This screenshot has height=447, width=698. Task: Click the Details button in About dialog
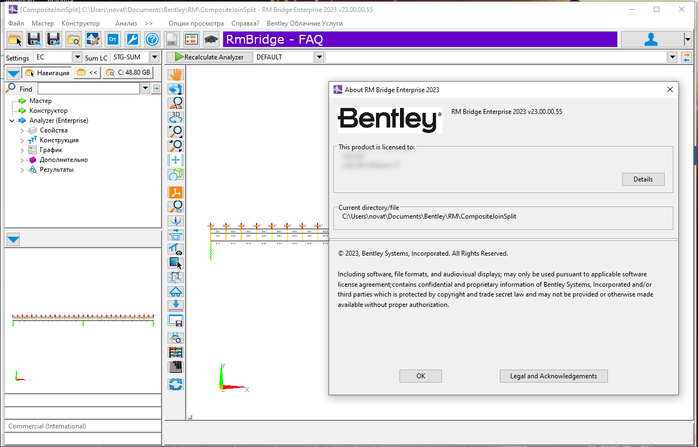point(643,179)
